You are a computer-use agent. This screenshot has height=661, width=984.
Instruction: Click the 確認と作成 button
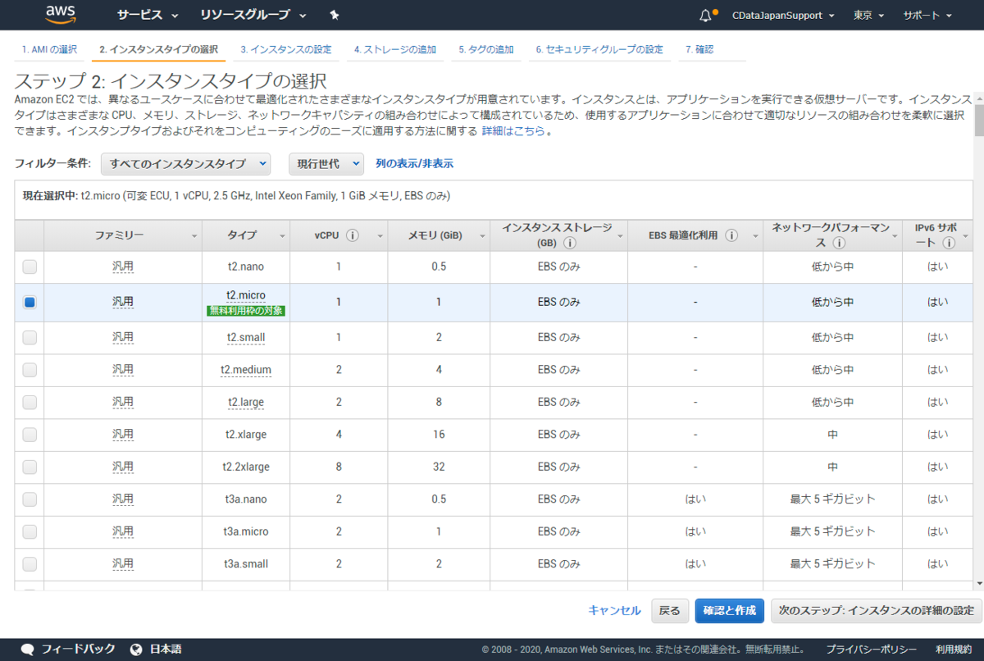point(730,610)
